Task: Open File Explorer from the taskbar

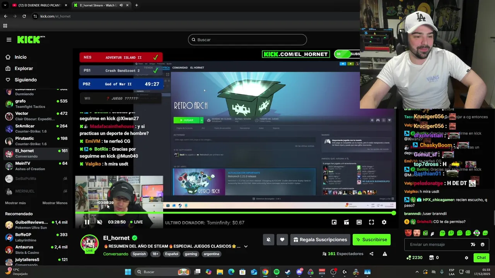Action: pos(220,272)
